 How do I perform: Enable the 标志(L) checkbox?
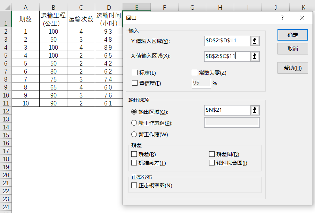click(135, 73)
